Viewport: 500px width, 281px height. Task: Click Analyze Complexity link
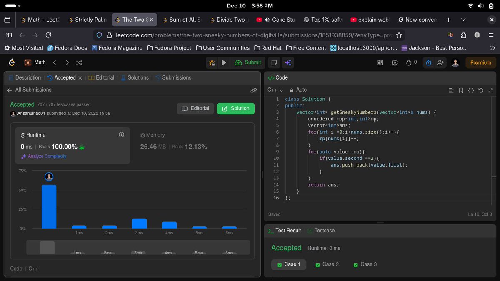(44, 157)
